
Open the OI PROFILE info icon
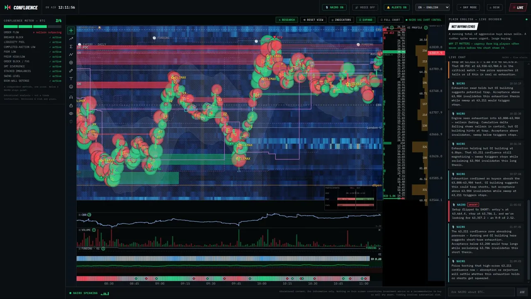pos(426,28)
